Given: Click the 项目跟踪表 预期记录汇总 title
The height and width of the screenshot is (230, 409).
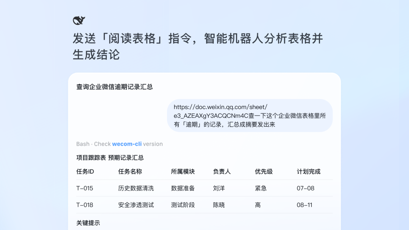Looking at the screenshot, I should [110, 158].
